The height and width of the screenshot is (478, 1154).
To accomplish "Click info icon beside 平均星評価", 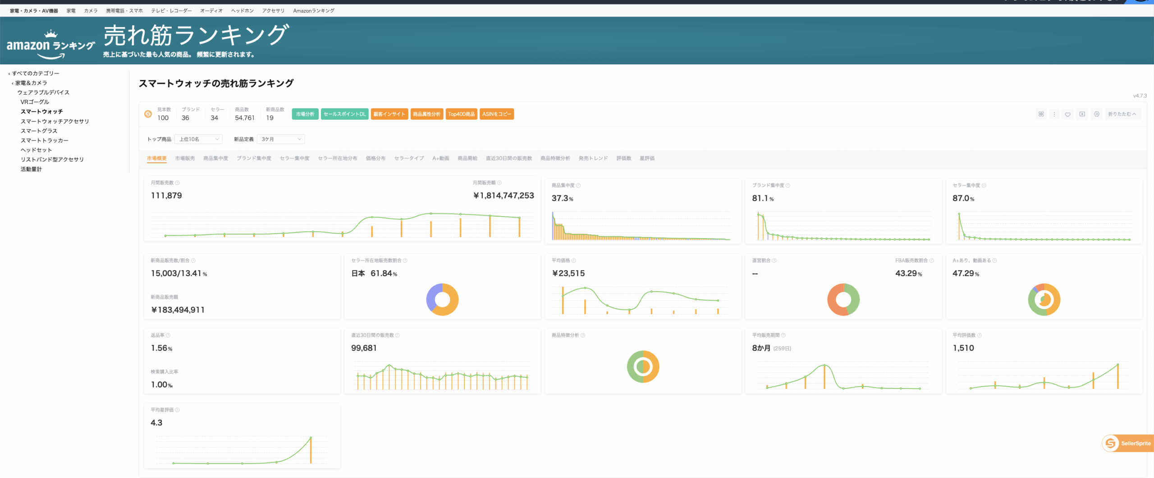I will click(x=177, y=410).
